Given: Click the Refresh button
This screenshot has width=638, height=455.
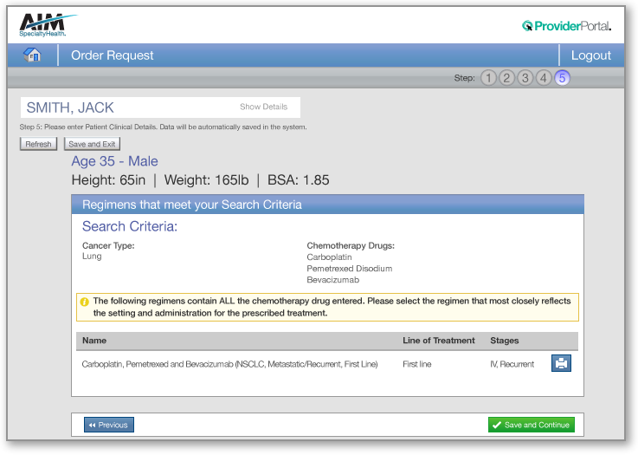Looking at the screenshot, I should [39, 144].
